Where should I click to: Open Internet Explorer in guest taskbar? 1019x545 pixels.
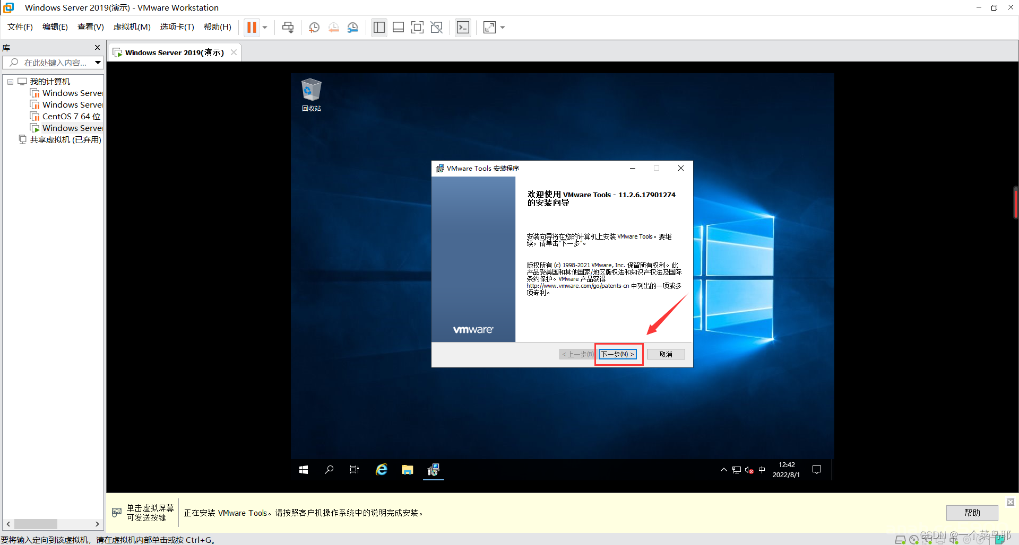click(382, 470)
